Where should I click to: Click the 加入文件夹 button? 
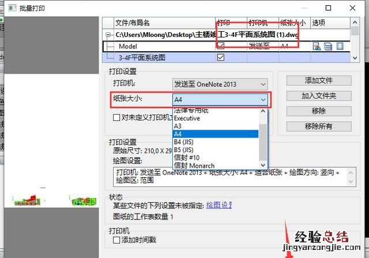point(319,96)
